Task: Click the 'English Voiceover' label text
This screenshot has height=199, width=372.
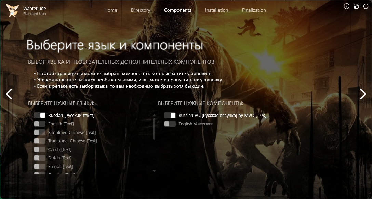Action: 196,124
